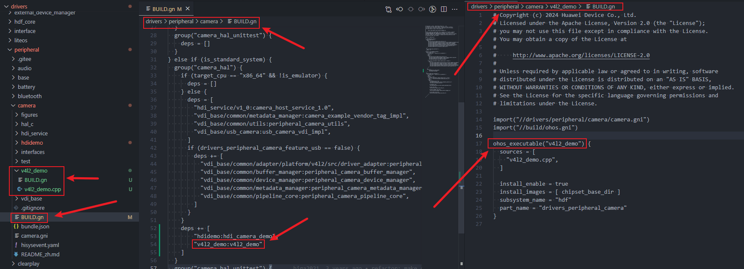Click 'drivers' in left editor breadcrumb

click(x=154, y=21)
